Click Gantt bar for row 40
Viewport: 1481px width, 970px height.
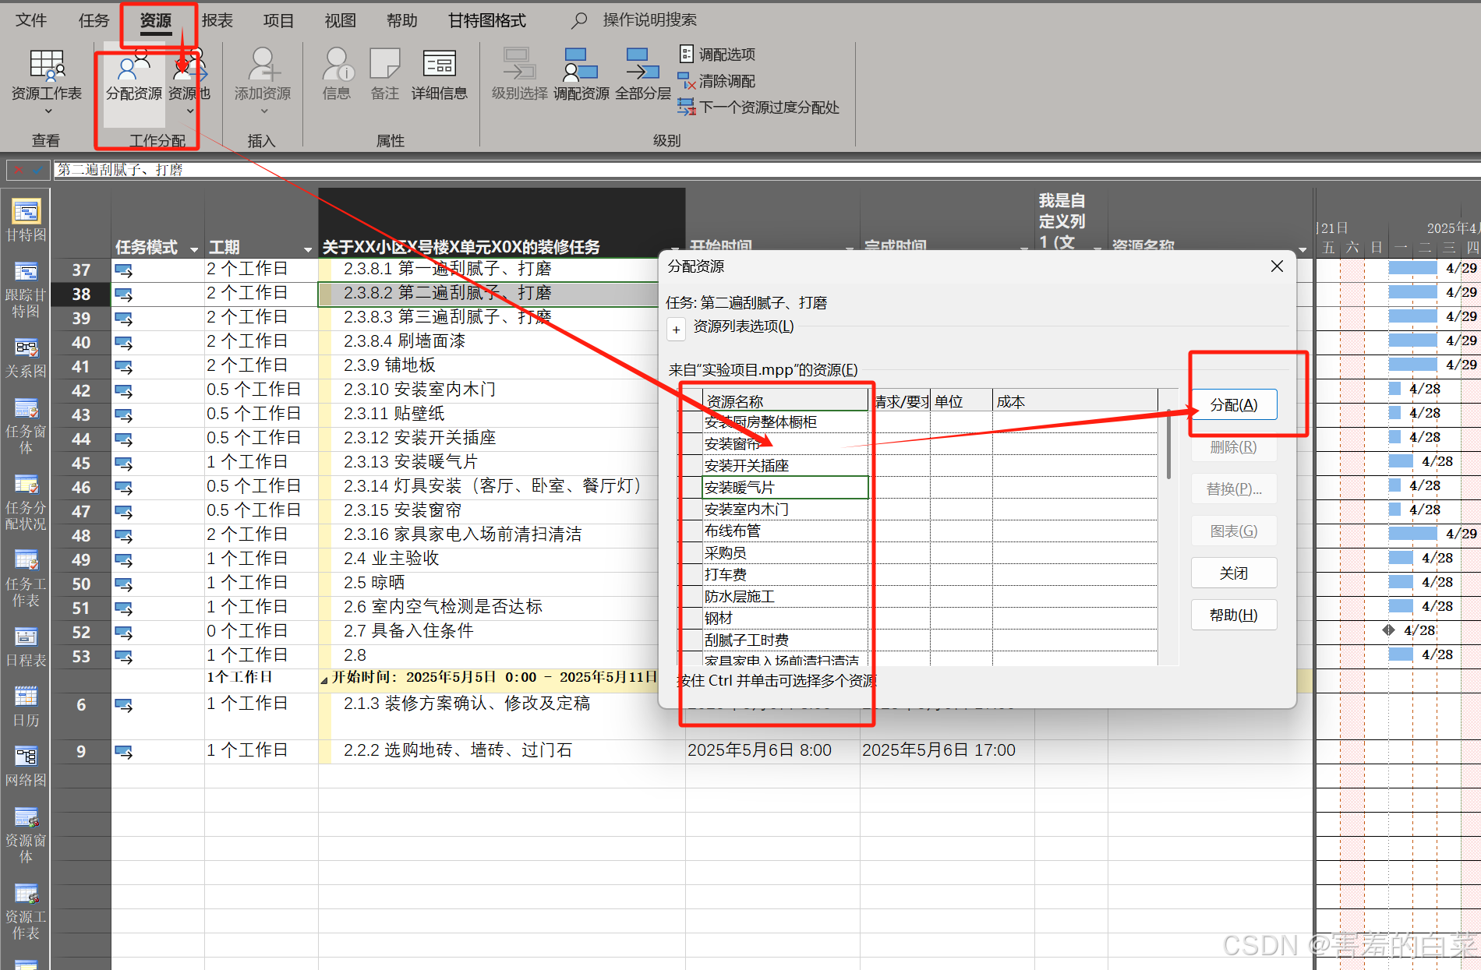click(x=1412, y=340)
